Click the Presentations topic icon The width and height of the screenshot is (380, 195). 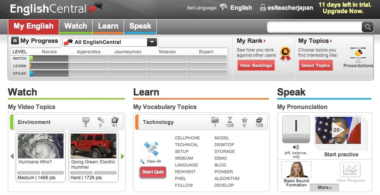tap(358, 55)
